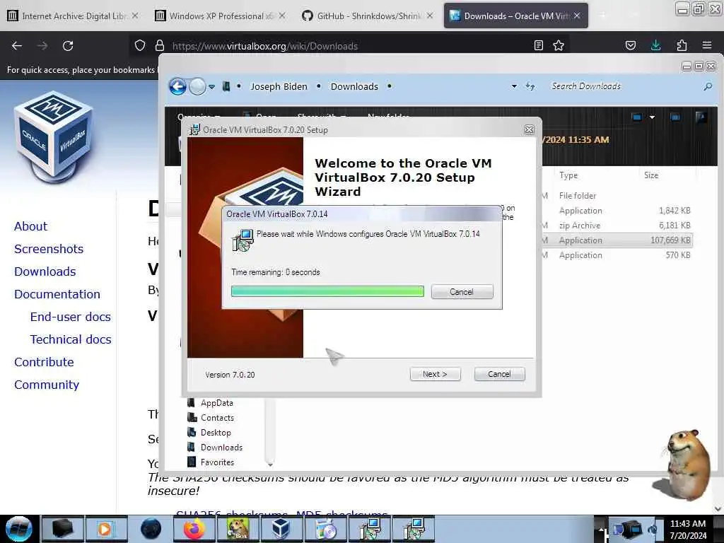The image size is (724, 543).
Task: Open the Firefox hamburger application menu
Action: [x=707, y=45]
